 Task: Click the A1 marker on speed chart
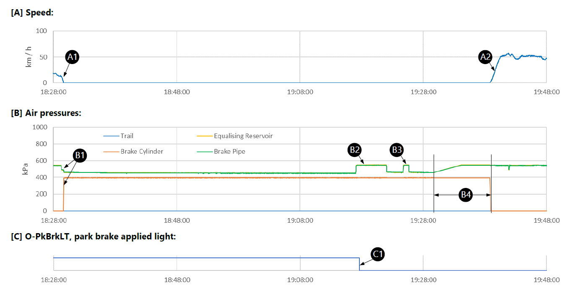point(72,57)
